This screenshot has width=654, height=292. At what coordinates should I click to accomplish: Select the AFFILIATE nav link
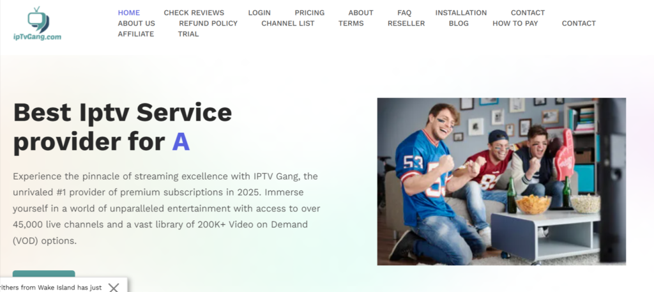(x=136, y=35)
